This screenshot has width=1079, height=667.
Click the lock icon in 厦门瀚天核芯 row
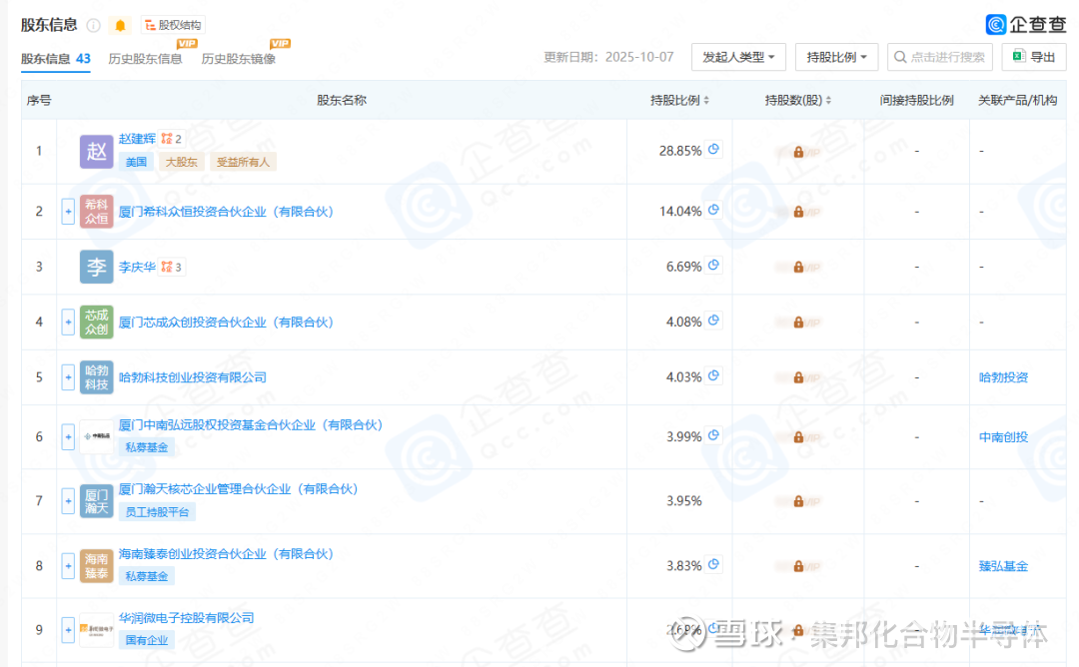[798, 501]
